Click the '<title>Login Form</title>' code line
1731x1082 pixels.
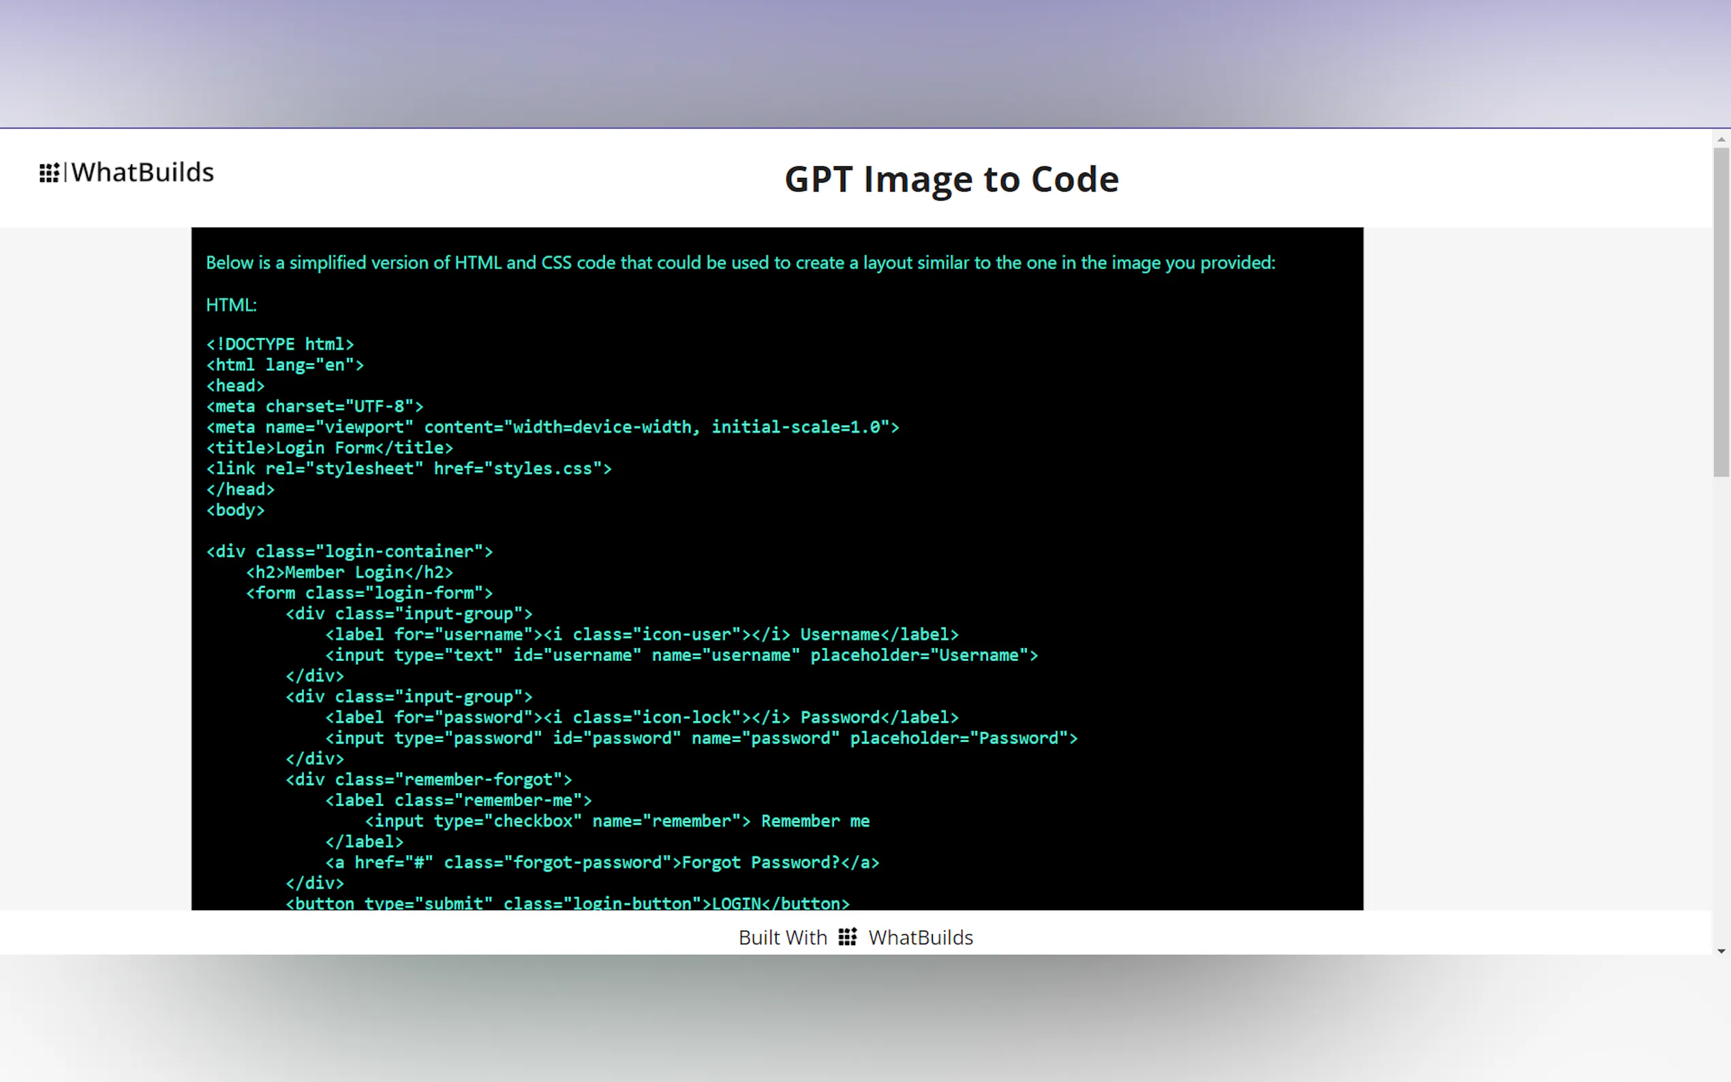click(329, 448)
